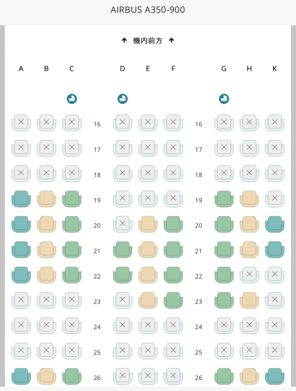The image size is (296, 391).
Task: Click the bassinet icon above column D
Action: [123, 99]
